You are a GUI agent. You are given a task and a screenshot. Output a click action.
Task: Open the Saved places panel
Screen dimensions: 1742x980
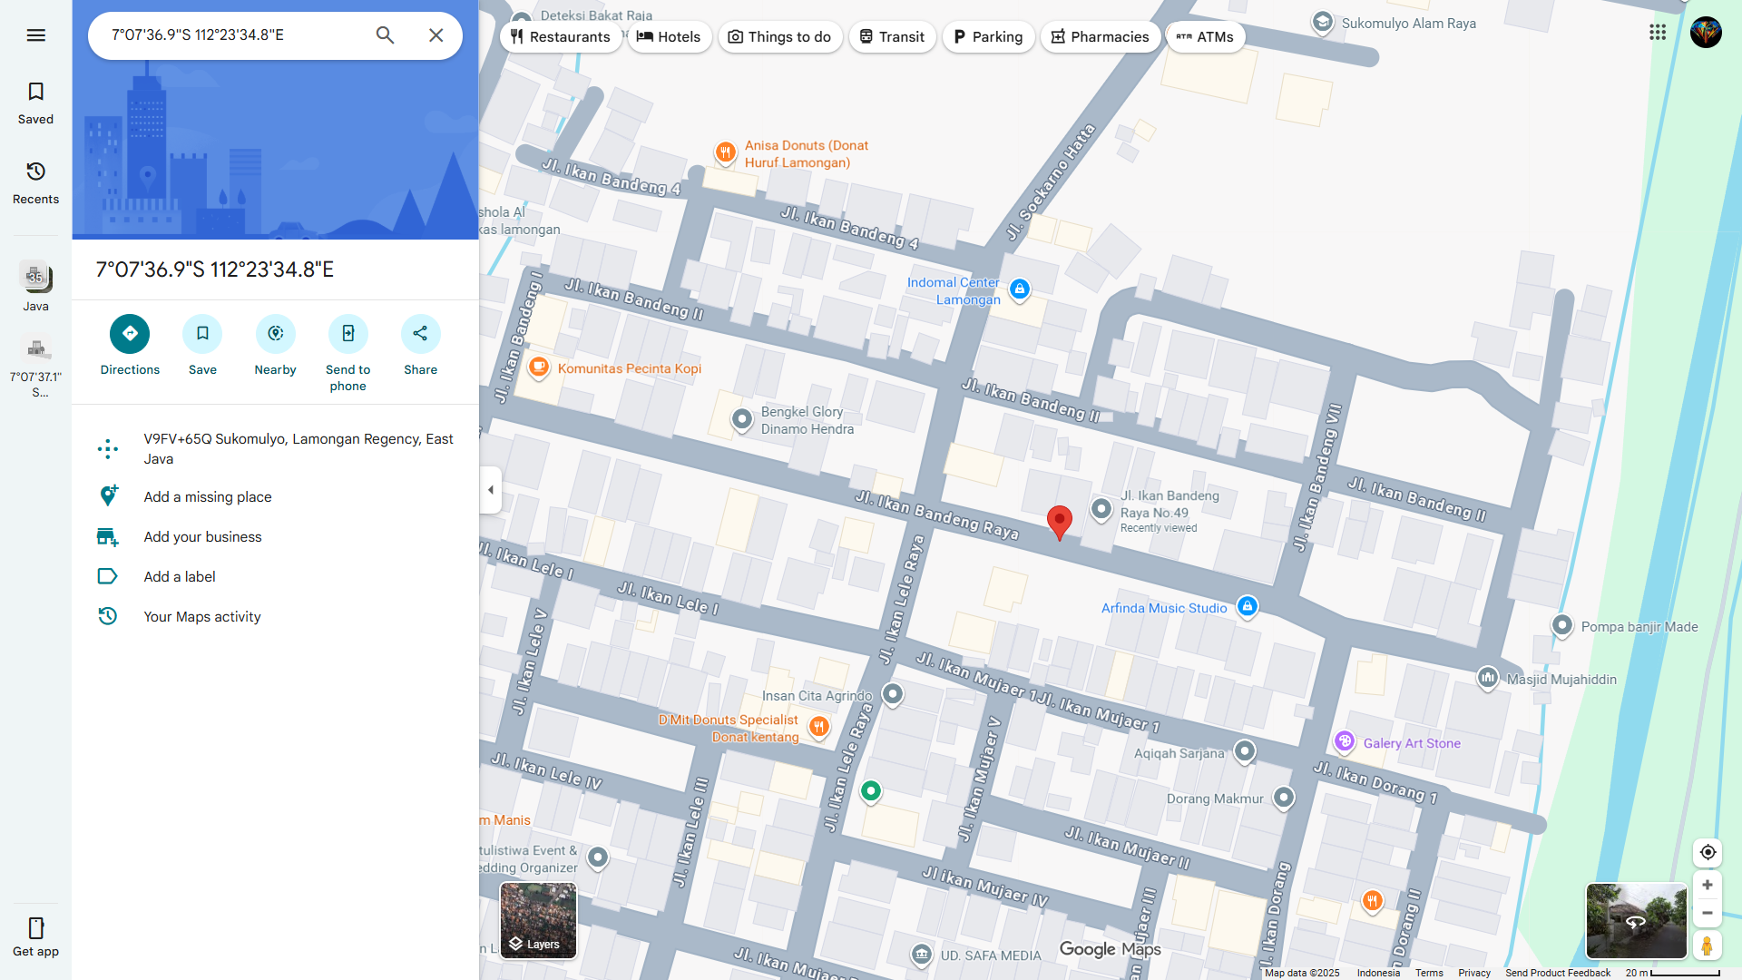(36, 103)
